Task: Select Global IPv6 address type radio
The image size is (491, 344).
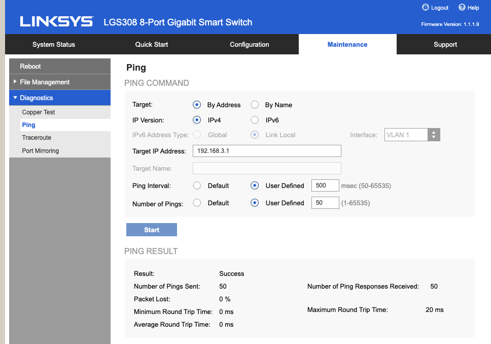Action: pyautogui.click(x=197, y=135)
